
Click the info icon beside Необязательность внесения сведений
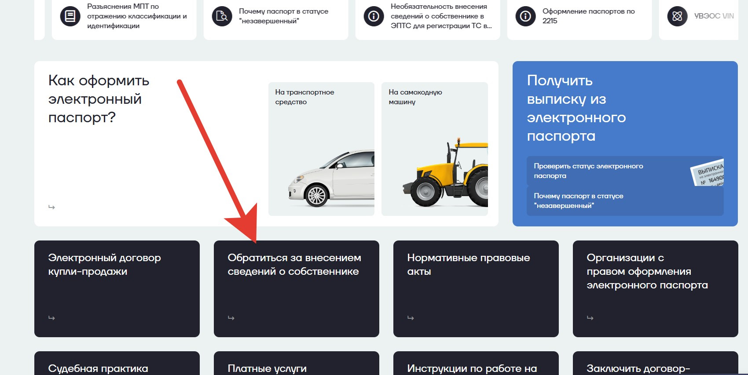(374, 16)
